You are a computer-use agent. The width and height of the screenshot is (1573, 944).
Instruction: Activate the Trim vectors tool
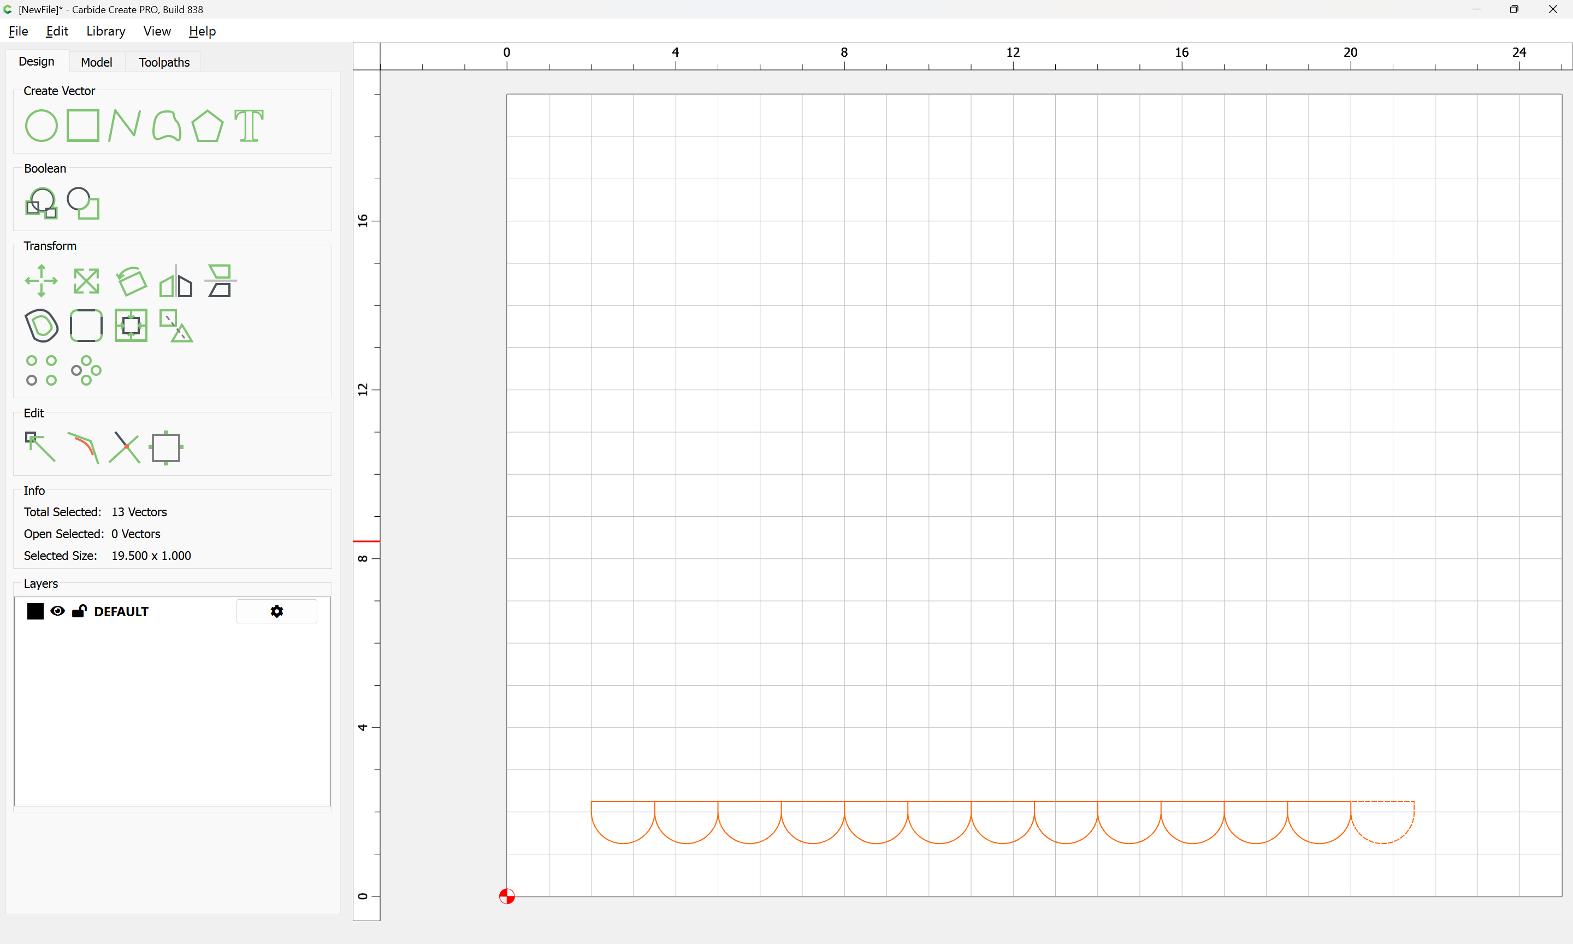pos(125,447)
